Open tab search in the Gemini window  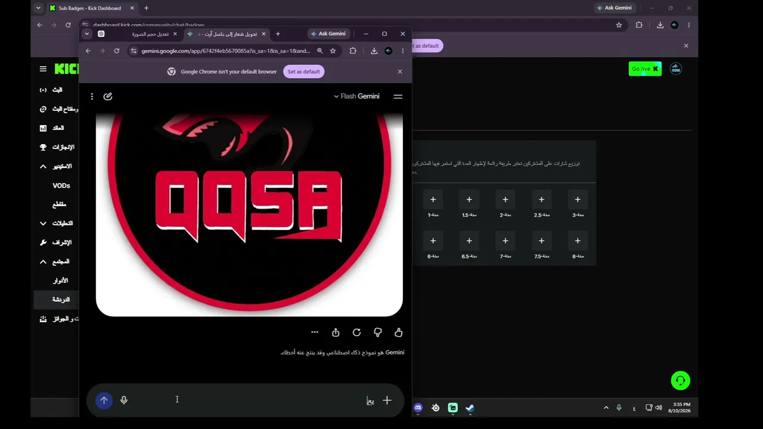[86, 34]
